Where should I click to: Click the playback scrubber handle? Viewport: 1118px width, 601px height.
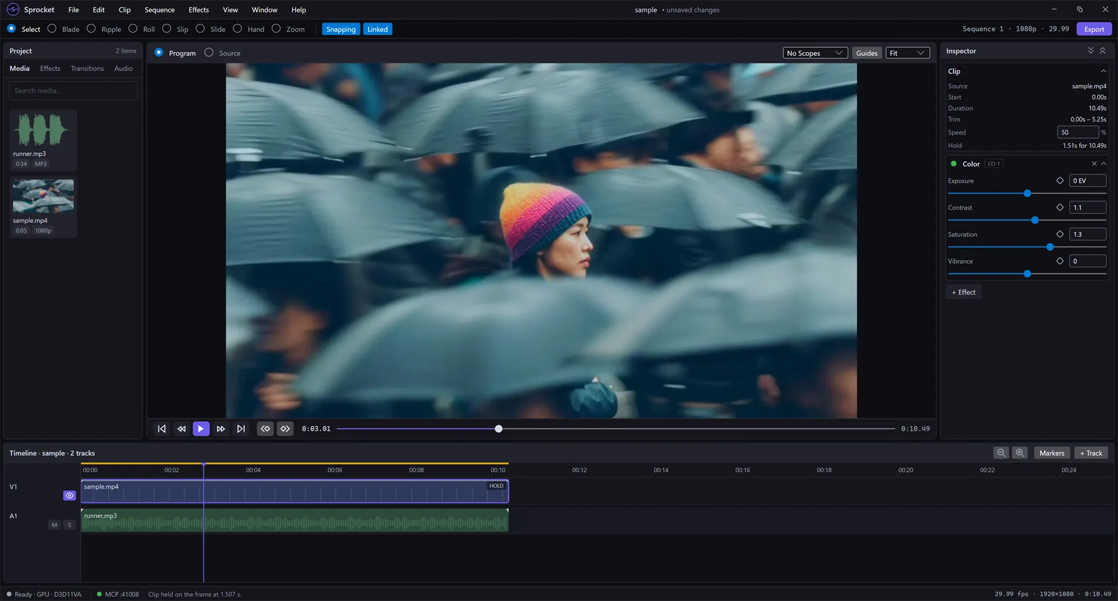coord(498,429)
